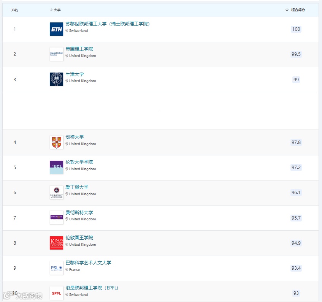Open 伦敦国王学院 university link
The image size is (322, 302).
tap(79, 237)
